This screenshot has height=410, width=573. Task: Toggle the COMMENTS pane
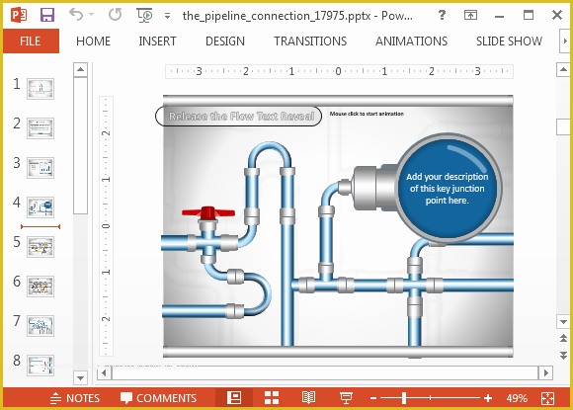click(158, 398)
